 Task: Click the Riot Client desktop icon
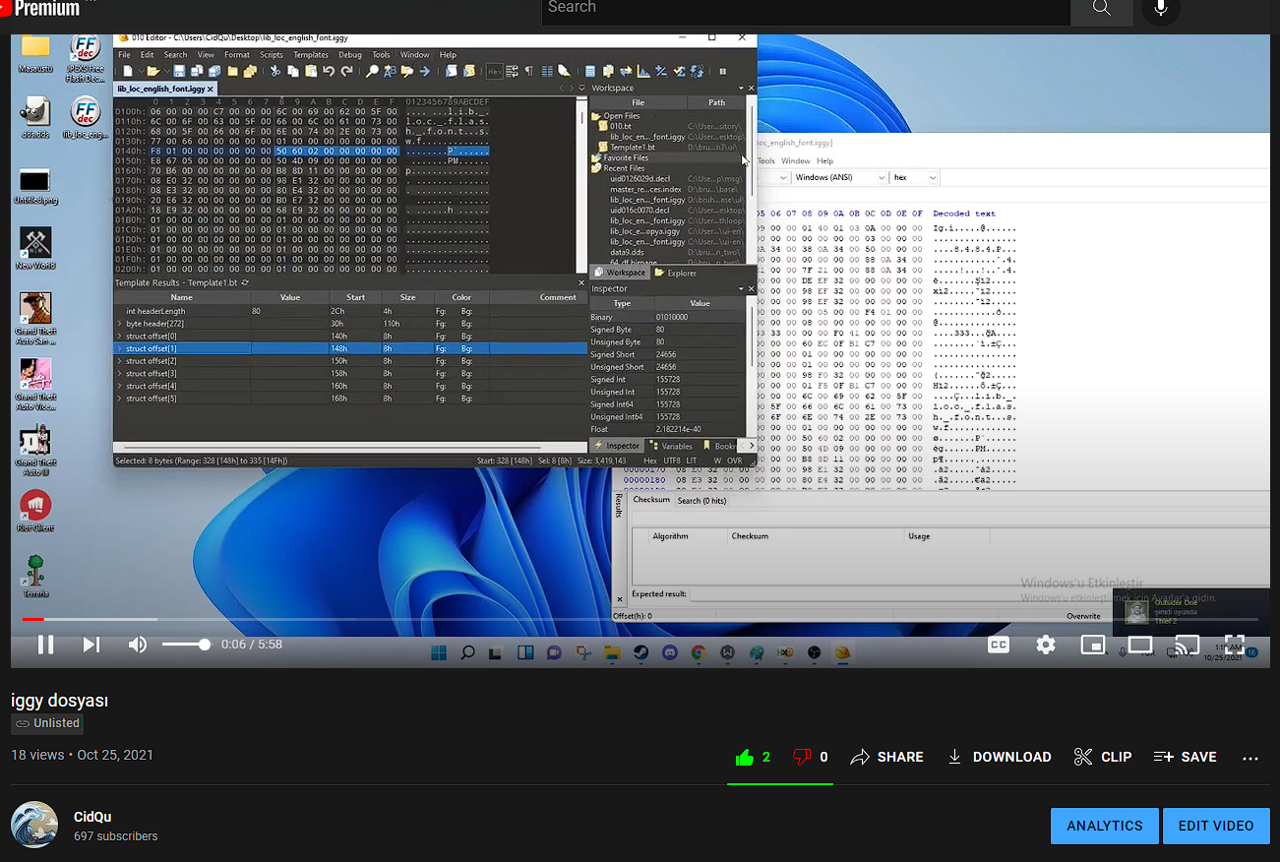tap(35, 510)
